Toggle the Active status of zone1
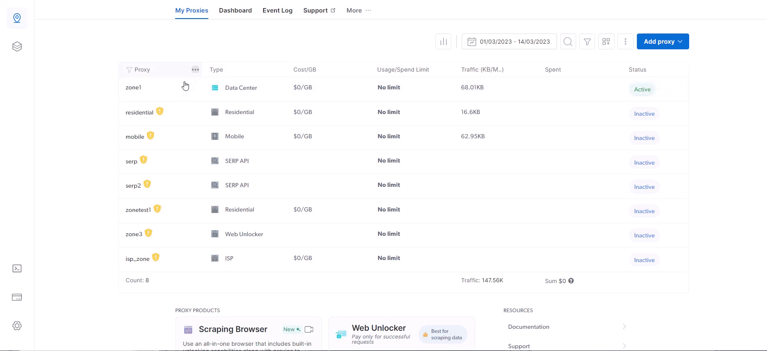 (x=642, y=89)
